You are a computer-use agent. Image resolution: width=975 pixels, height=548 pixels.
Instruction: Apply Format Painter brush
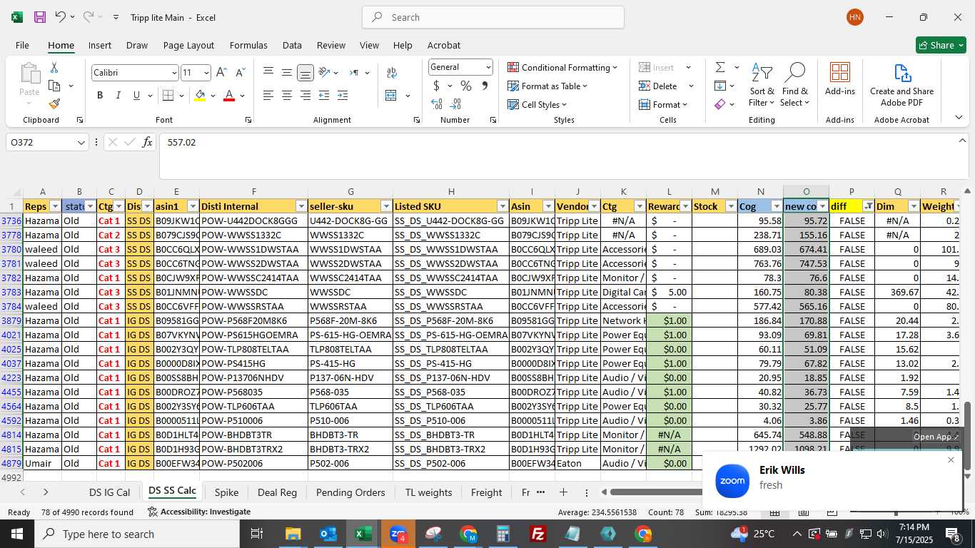pos(54,103)
